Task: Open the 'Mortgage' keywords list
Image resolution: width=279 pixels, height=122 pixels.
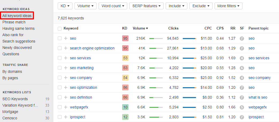Action: (10, 112)
